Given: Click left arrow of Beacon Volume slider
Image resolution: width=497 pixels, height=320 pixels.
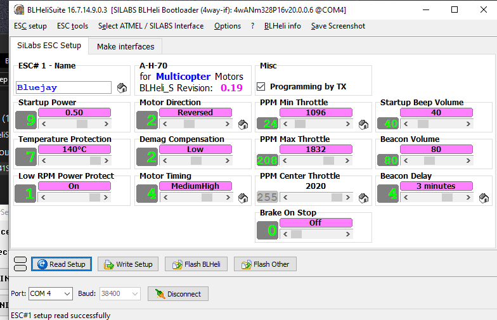Looking at the screenshot, I should pos(406,161).
